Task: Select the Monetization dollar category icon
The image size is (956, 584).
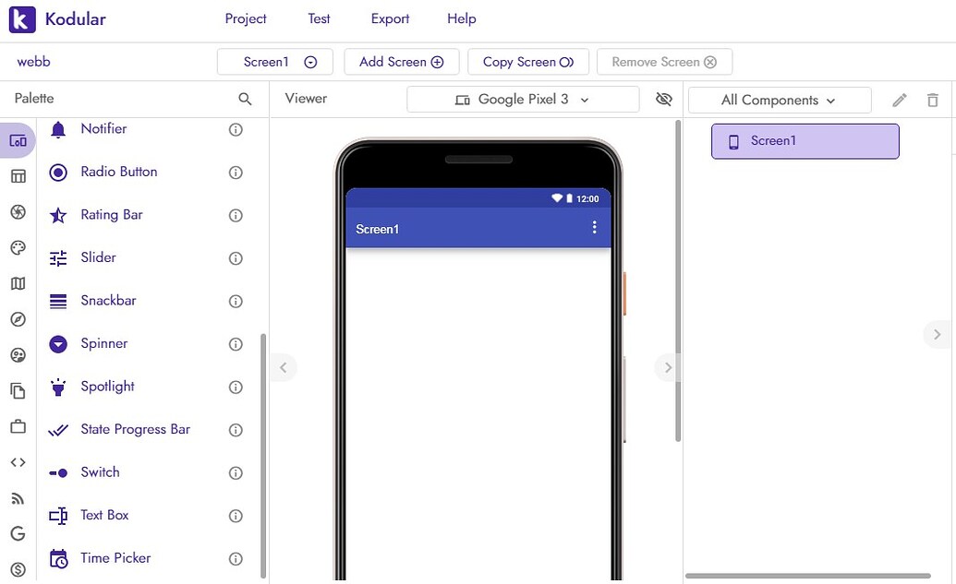Action: click(x=18, y=569)
